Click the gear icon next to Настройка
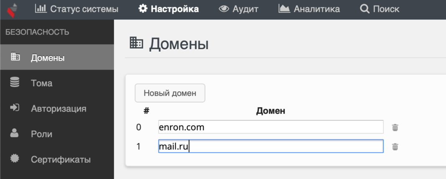The image size is (446, 179). click(143, 8)
